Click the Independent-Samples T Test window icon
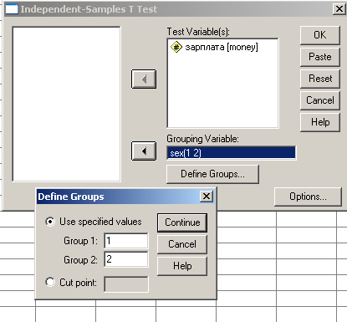This screenshot has height=322, width=347. (12, 9)
